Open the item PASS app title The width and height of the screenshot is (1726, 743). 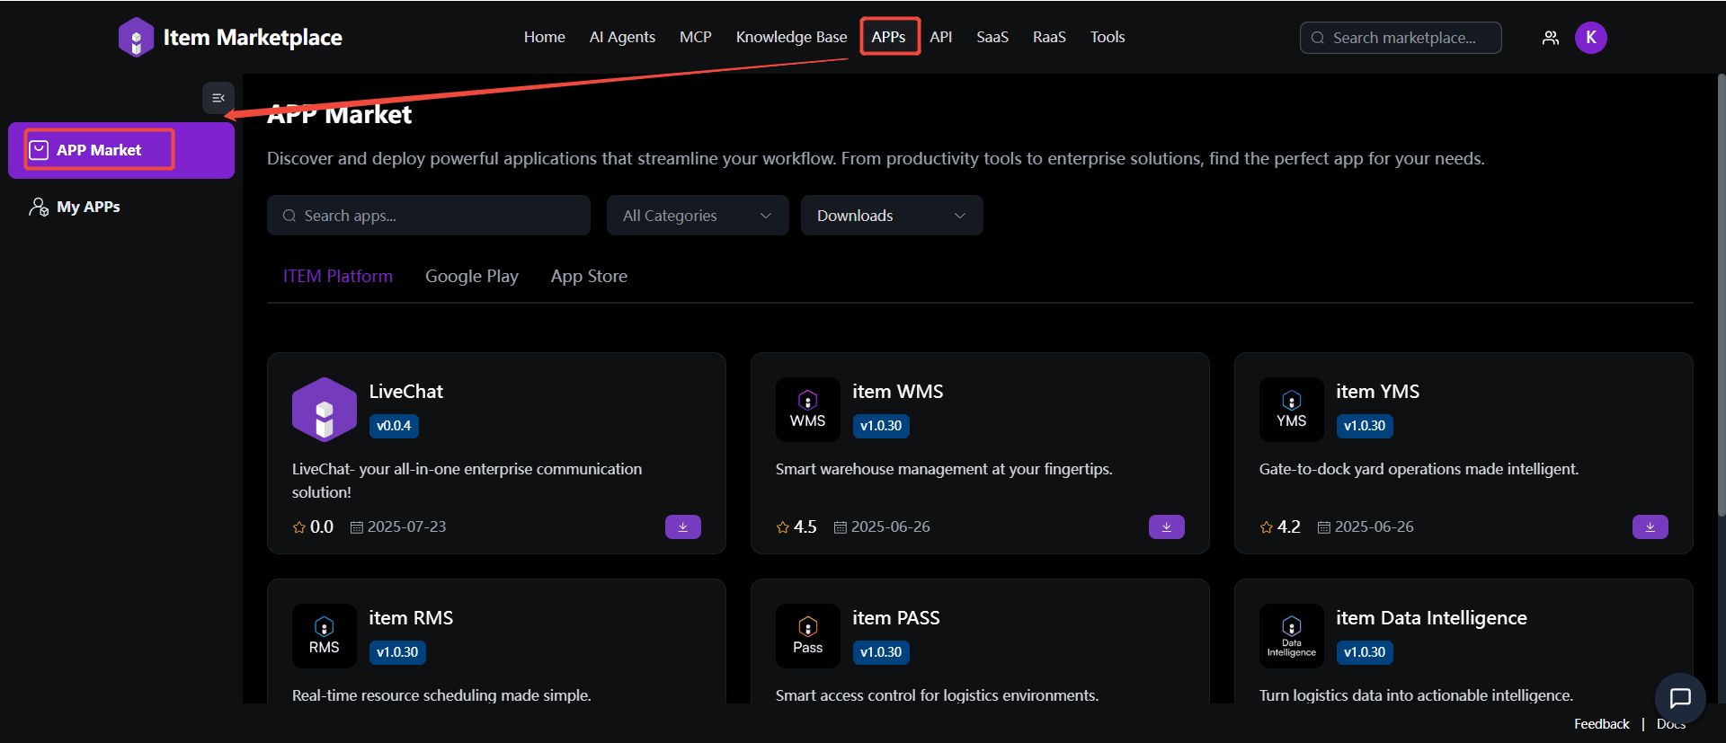click(x=896, y=618)
